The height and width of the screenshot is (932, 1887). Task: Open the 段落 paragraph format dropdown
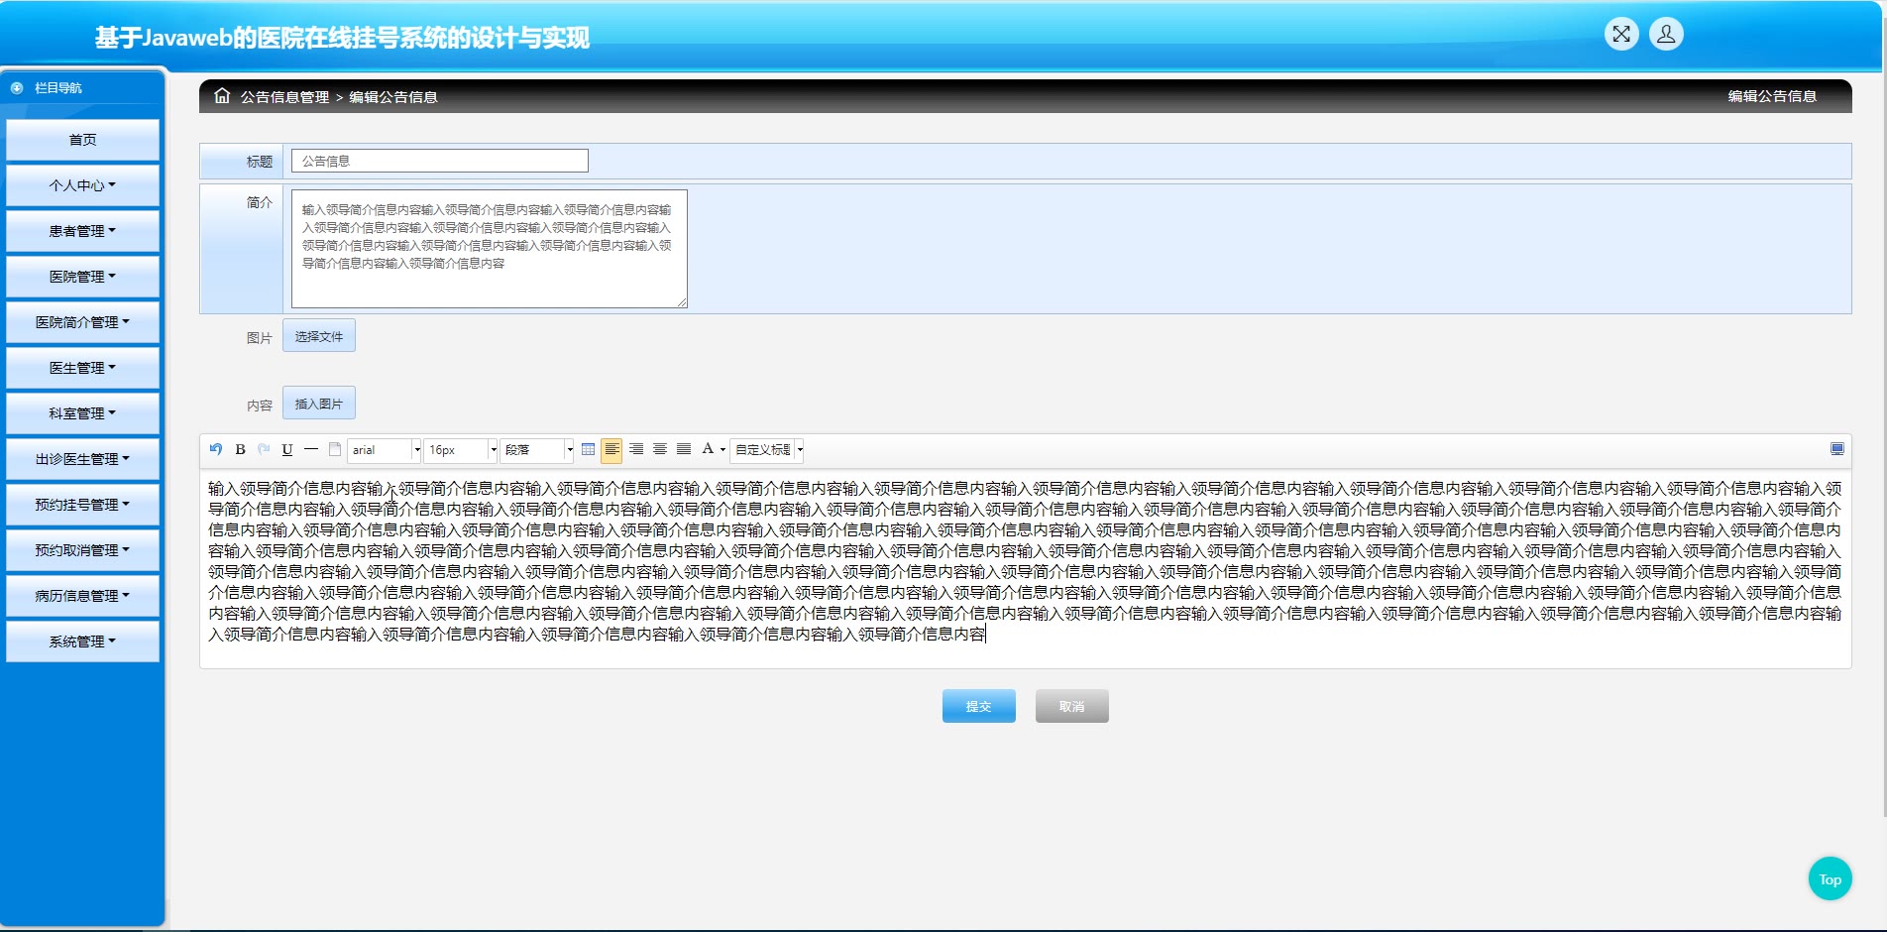(537, 450)
